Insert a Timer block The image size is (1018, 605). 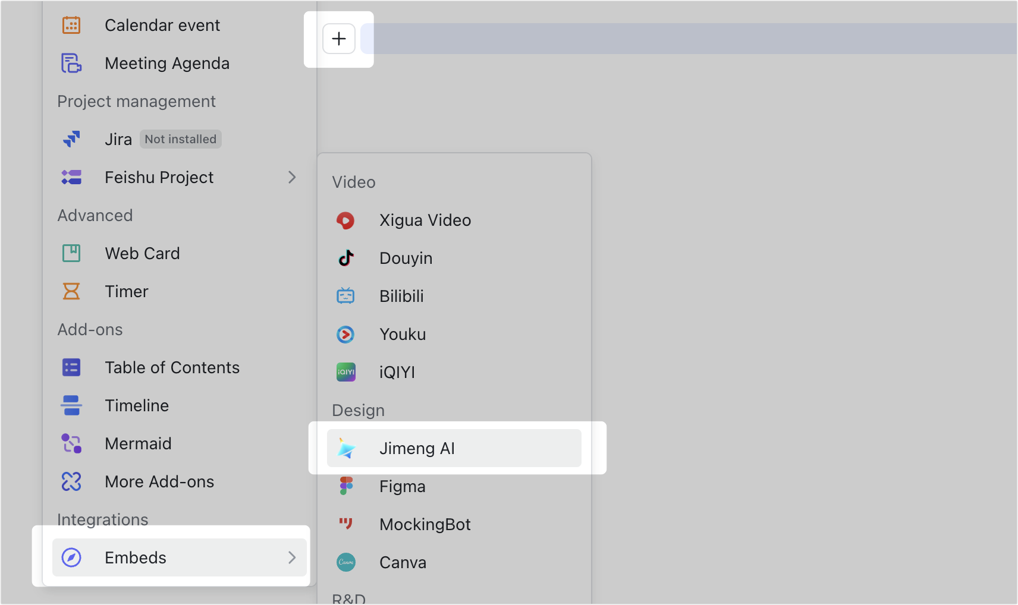pyautogui.click(x=180, y=291)
